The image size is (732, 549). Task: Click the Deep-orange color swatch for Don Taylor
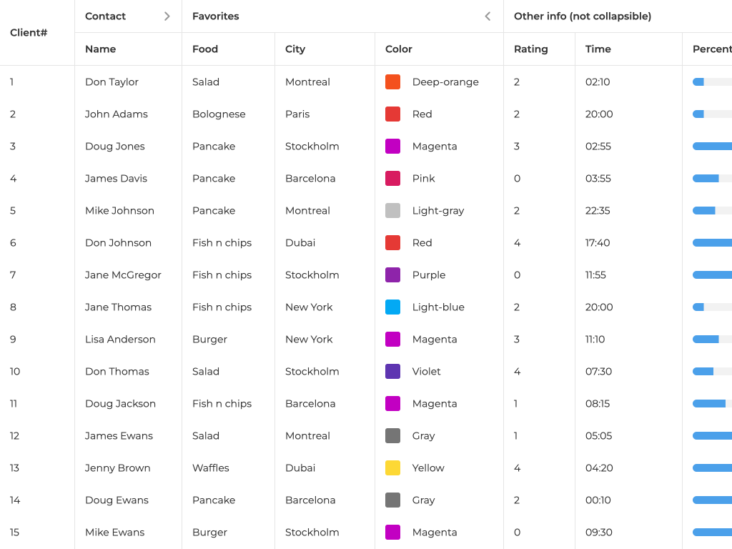point(392,81)
